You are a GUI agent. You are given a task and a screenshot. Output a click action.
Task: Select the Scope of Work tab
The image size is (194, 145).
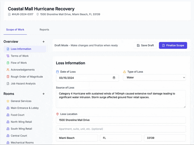15,30
